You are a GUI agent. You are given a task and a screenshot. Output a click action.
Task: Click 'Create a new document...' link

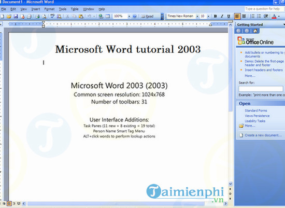263,135
